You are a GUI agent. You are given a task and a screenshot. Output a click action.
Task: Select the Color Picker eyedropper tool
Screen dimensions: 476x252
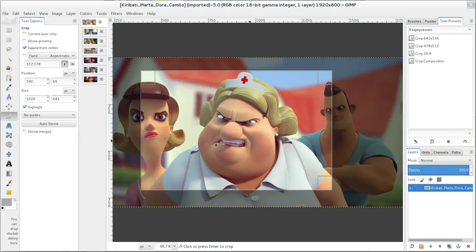point(9,87)
